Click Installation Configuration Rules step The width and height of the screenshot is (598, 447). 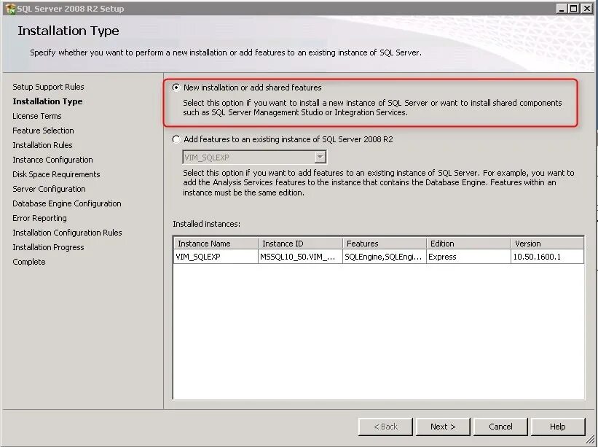tap(67, 233)
